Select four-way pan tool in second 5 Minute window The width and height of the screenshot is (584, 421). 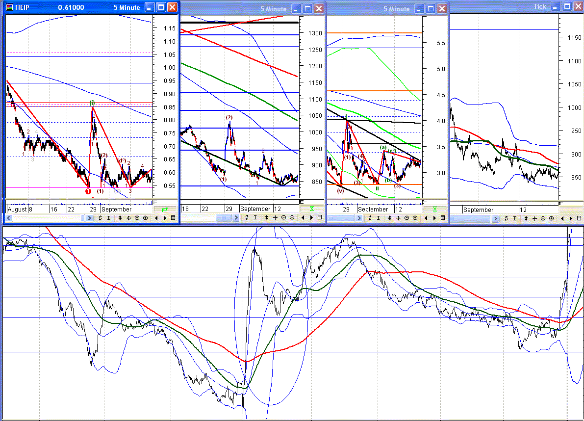[275, 217]
